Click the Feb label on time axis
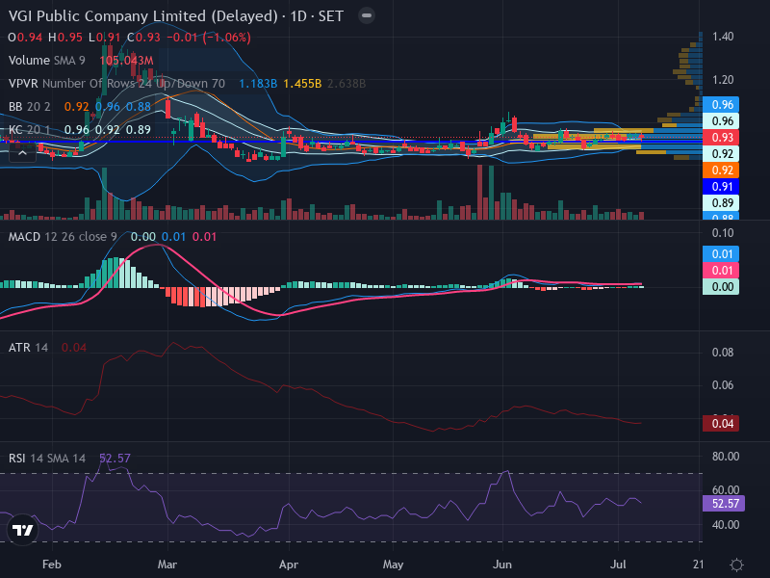This screenshot has width=770, height=578. (x=52, y=565)
